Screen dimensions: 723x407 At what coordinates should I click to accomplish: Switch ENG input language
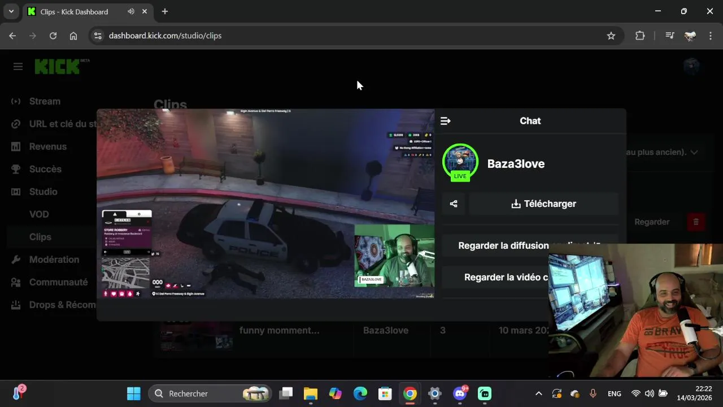coord(615,393)
